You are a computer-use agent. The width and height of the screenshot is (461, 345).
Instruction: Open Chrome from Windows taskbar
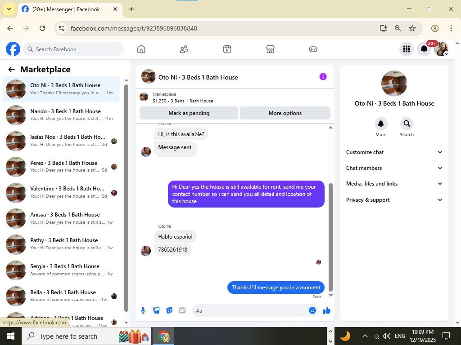[163, 336]
